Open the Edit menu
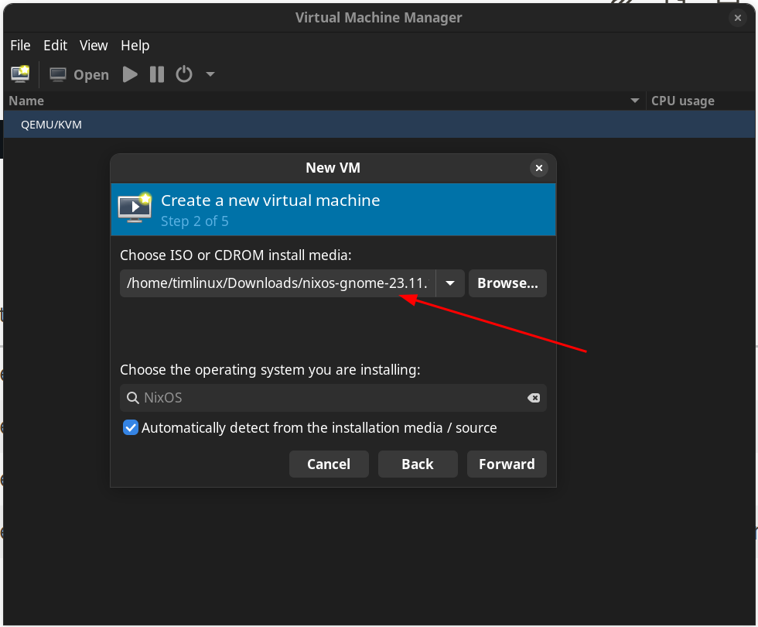 (x=55, y=46)
